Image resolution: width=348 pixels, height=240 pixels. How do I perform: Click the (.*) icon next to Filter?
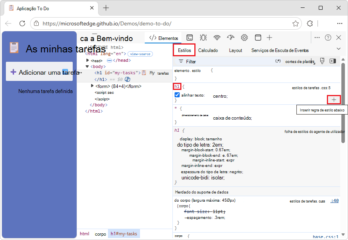(278, 61)
